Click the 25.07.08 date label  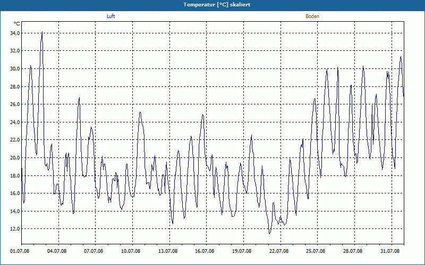click(x=316, y=251)
